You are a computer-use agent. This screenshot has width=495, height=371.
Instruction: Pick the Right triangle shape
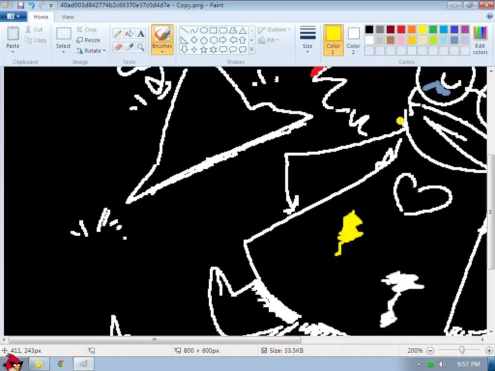pos(184,40)
